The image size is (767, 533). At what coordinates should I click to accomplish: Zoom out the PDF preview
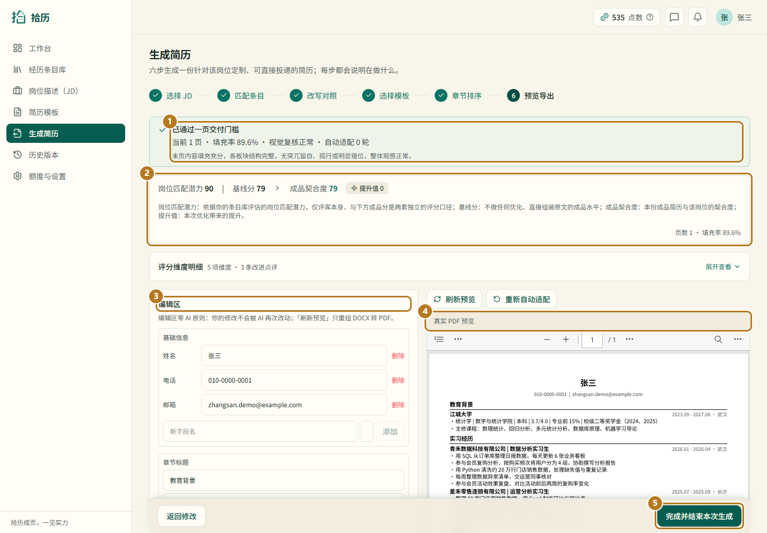pyautogui.click(x=547, y=340)
